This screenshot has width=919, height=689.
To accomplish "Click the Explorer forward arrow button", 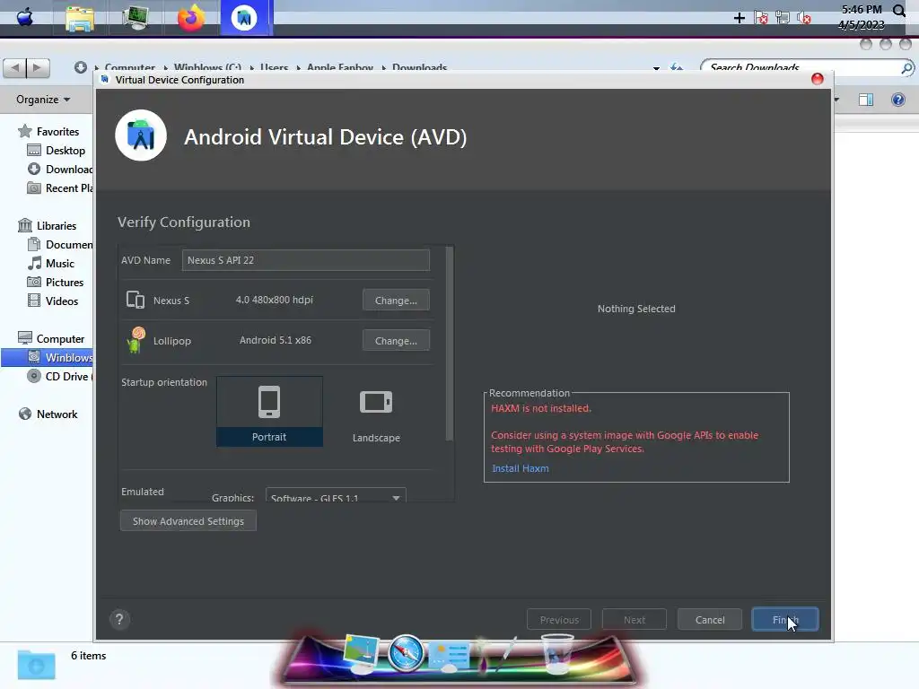I will click(38, 68).
